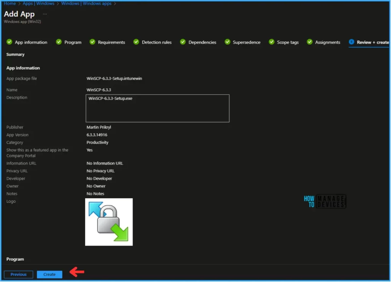Click inside the Description text box

click(158, 108)
